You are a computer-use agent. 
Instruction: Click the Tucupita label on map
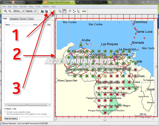point(136,61)
